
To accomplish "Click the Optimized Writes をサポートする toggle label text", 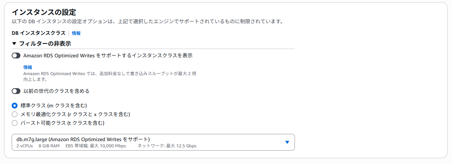I will (x=108, y=56).
